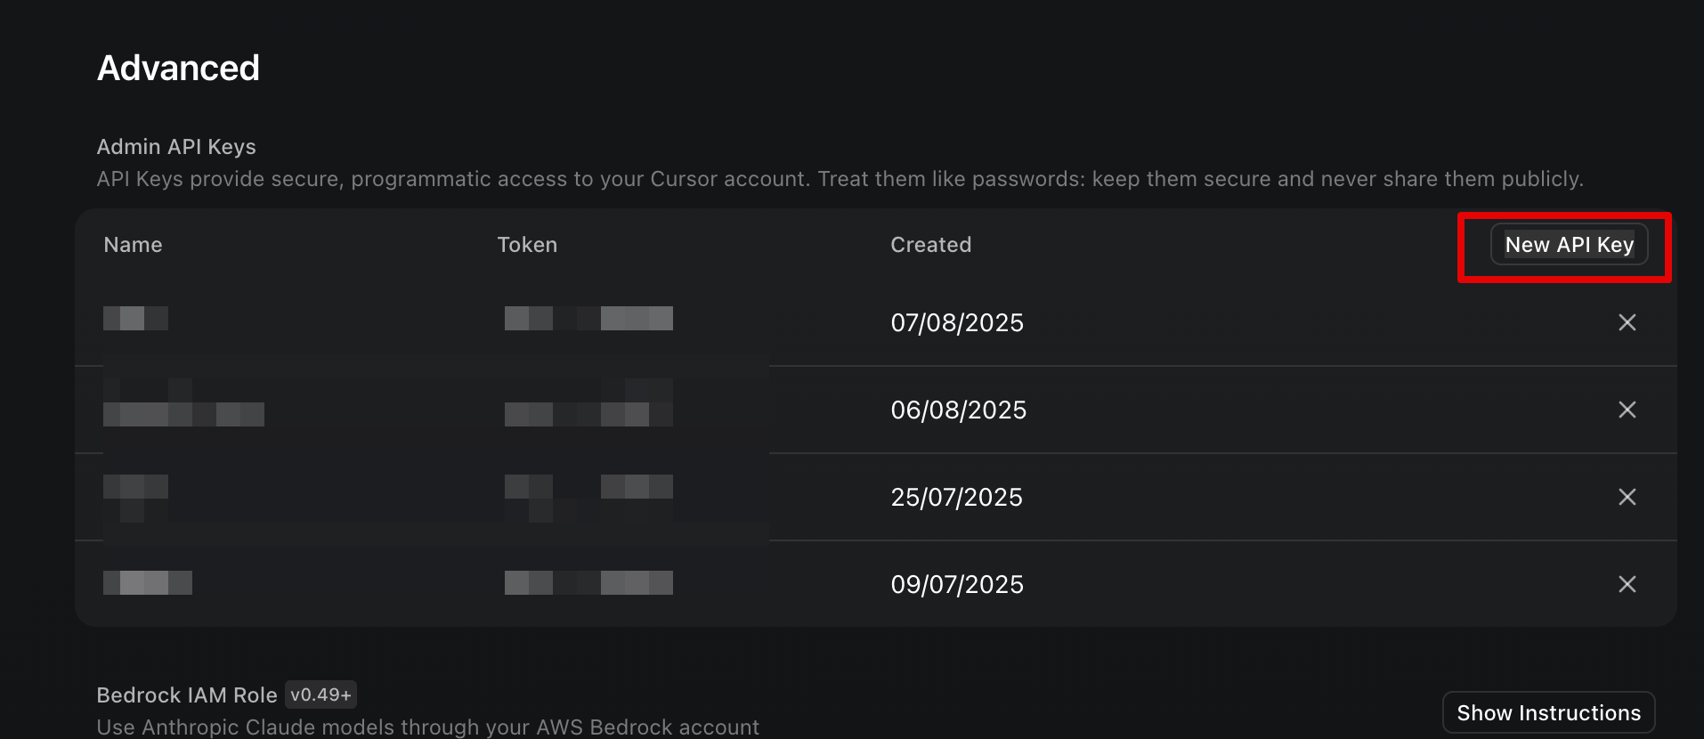Revoke the key created on 25/07/2025

point(1627,497)
